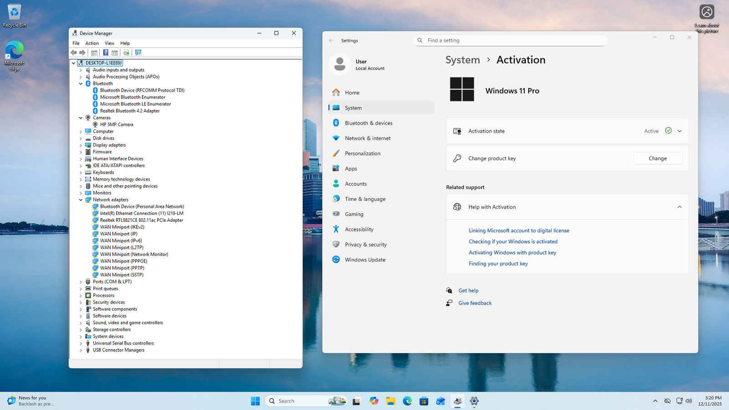Open Microsoft Store from the taskbar

click(424, 401)
